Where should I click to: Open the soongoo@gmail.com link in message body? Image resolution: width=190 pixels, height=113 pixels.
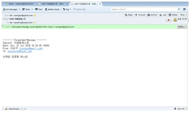tap(31, 48)
